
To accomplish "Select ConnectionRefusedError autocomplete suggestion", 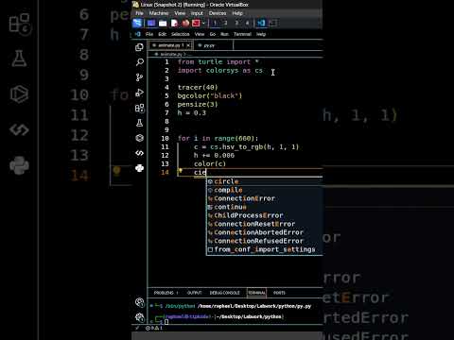I will pos(265,241).
